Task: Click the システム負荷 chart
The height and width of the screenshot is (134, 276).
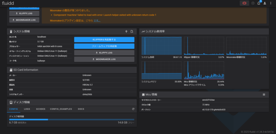Action: coord(161,46)
